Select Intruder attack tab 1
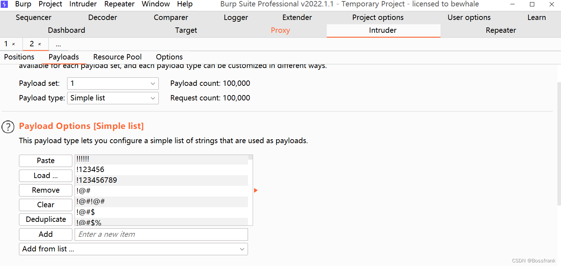This screenshot has height=266, width=561. click(x=6, y=44)
